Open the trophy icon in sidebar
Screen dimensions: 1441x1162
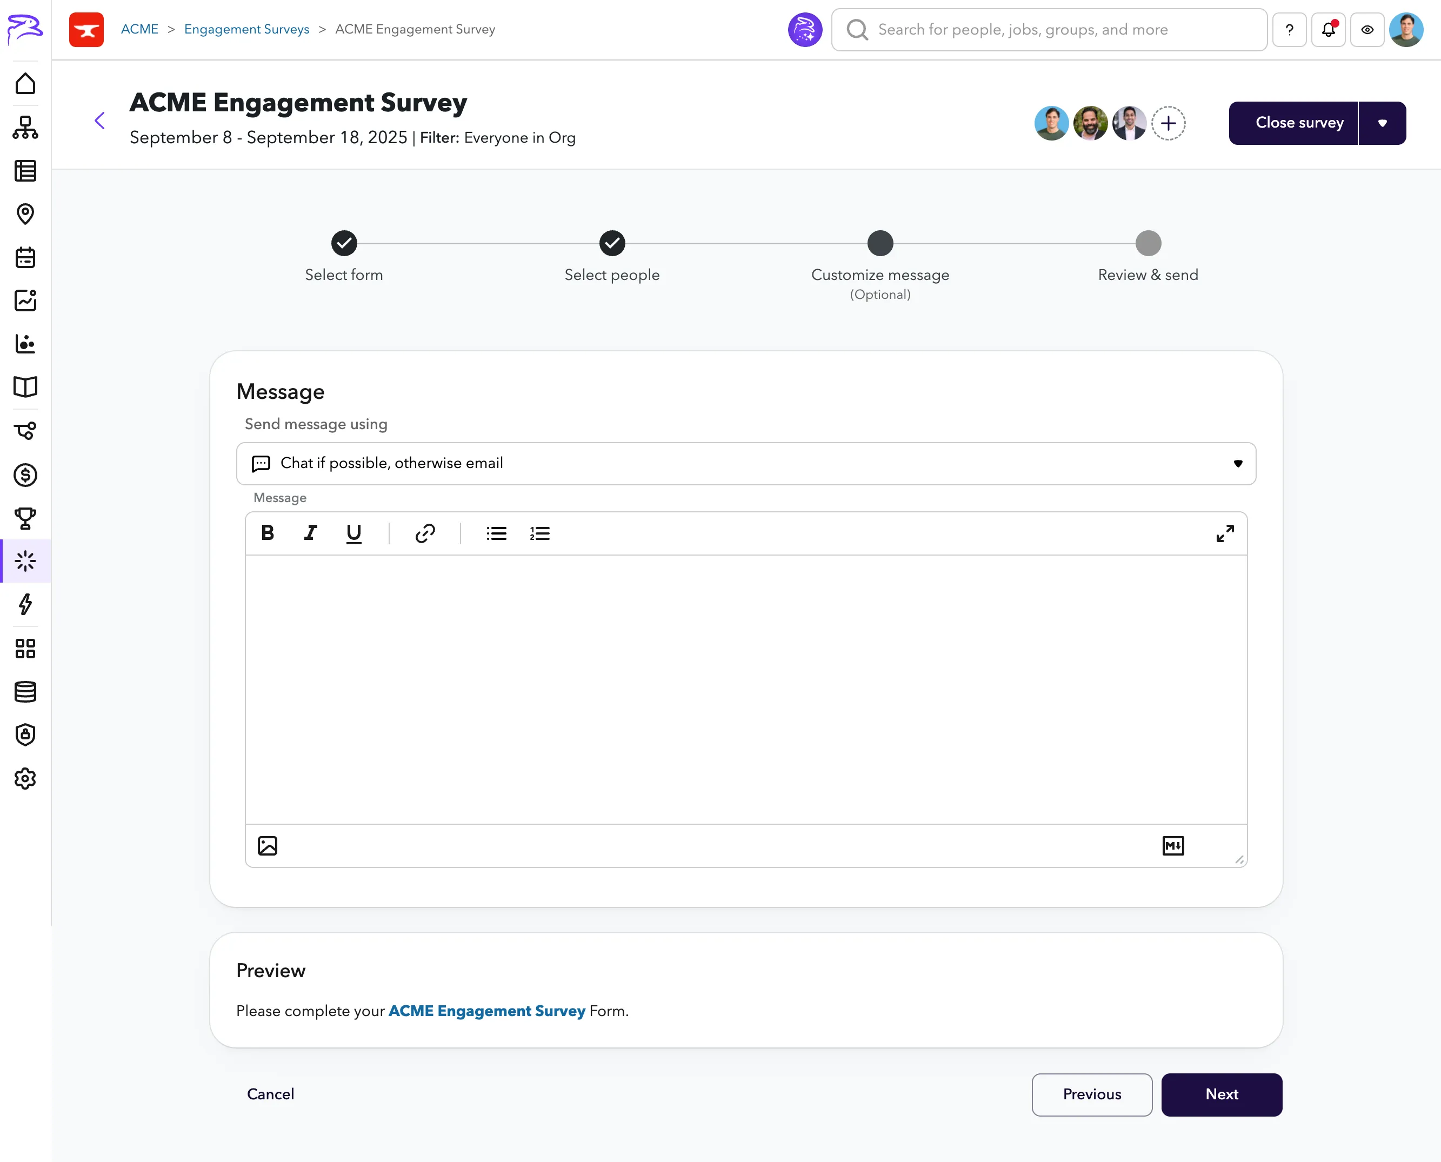coord(25,518)
